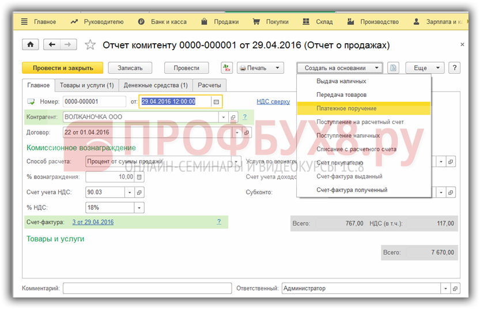480x309 pixels.
Task: Select Главное tab of the document
Action: point(38,85)
